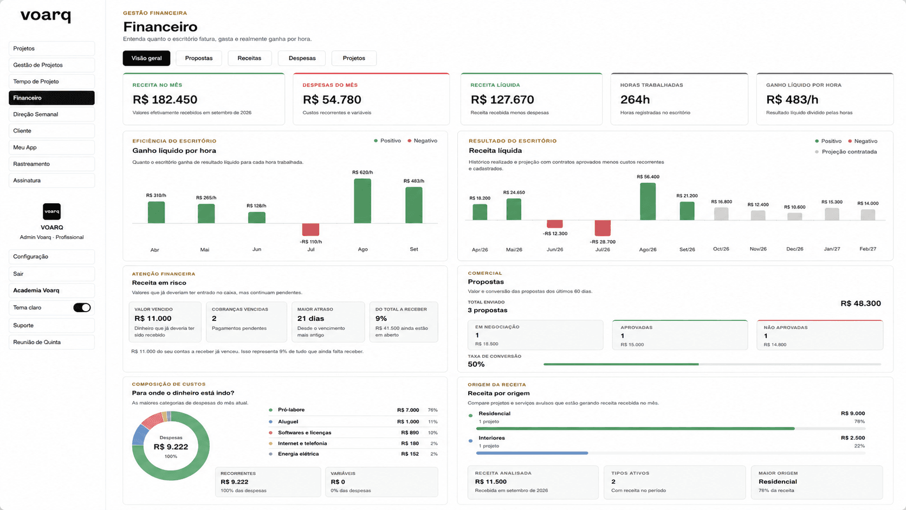The height and width of the screenshot is (510, 906).
Task: Go to Projetos in the sidebar
Action: pyautogui.click(x=51, y=48)
